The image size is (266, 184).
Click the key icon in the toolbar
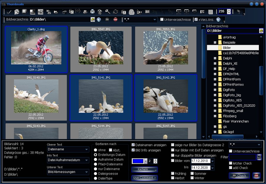(108, 12)
